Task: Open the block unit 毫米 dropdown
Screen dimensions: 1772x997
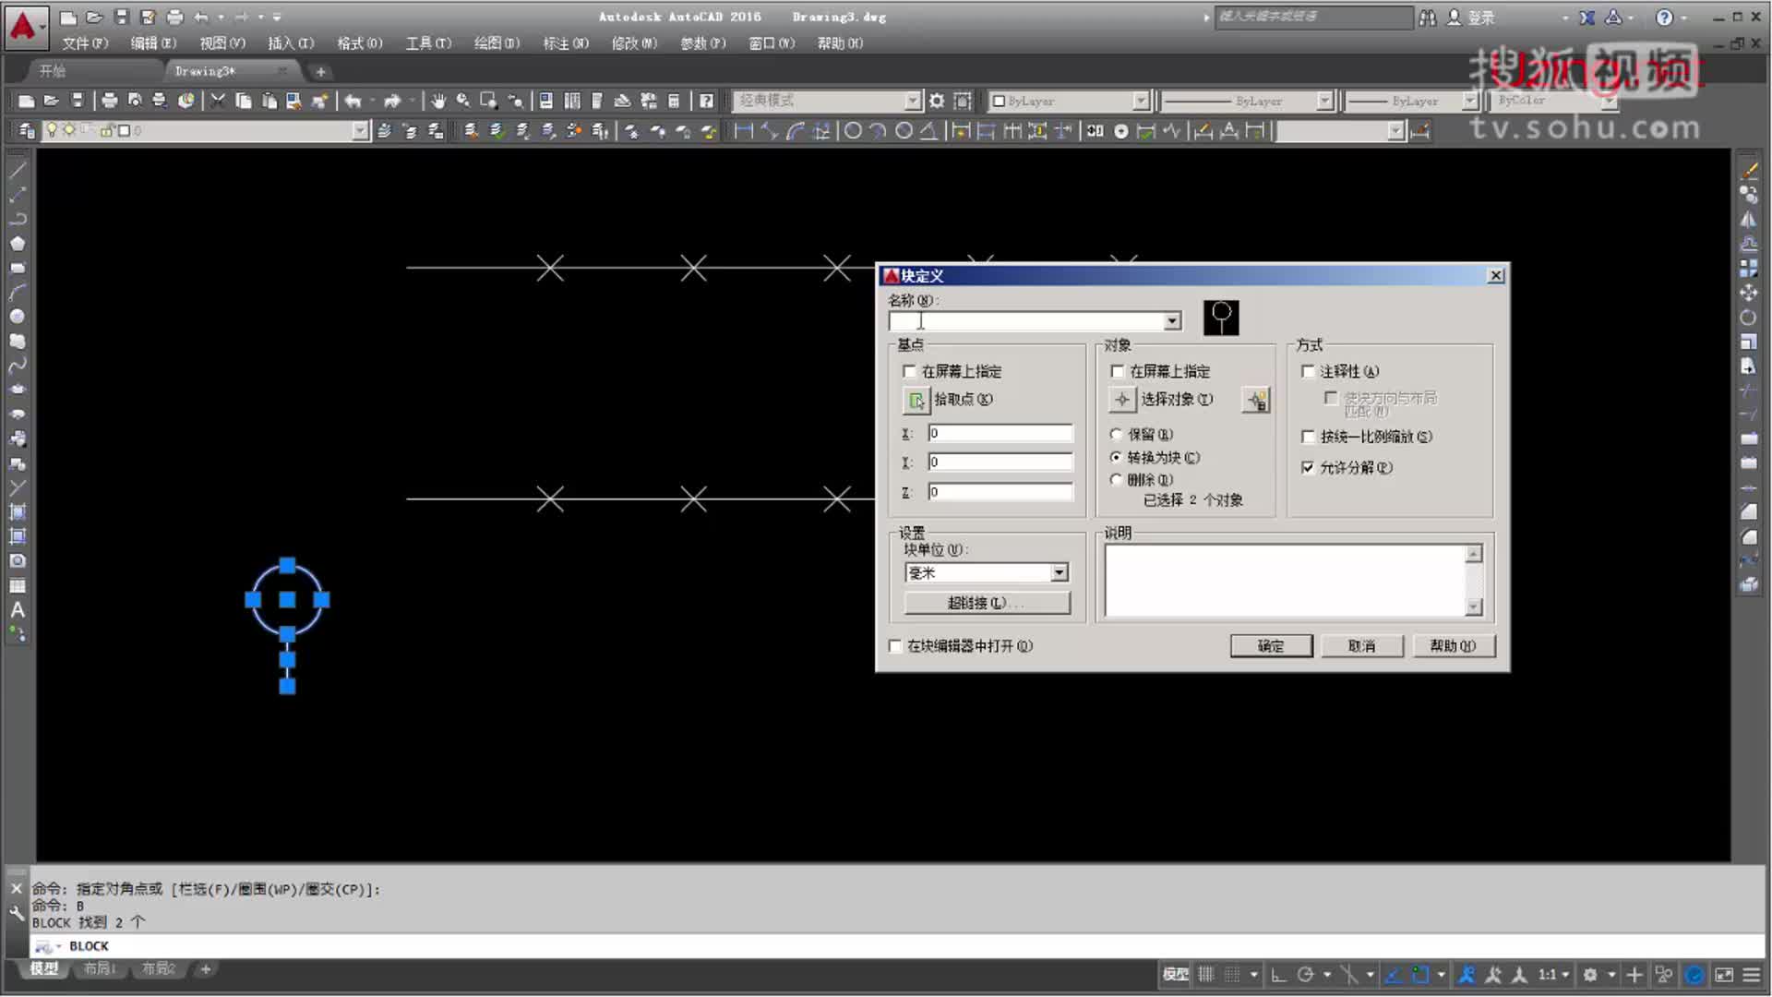Action: click(x=1060, y=573)
